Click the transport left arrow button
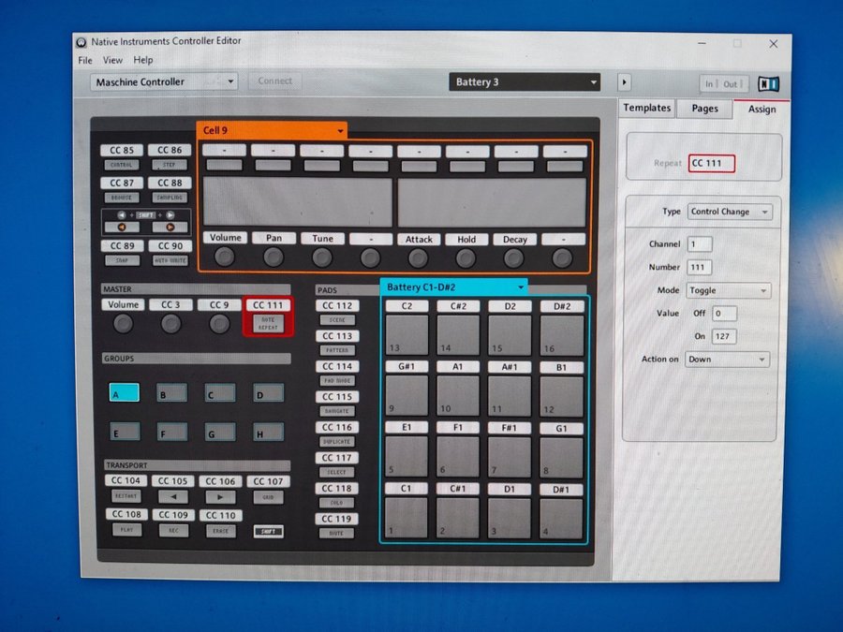This screenshot has width=843, height=632. [172, 496]
